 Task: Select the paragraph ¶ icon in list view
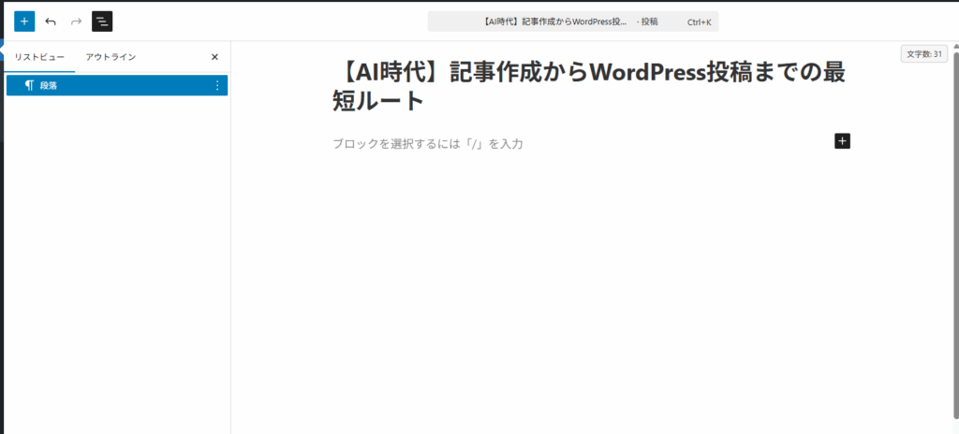coord(29,85)
